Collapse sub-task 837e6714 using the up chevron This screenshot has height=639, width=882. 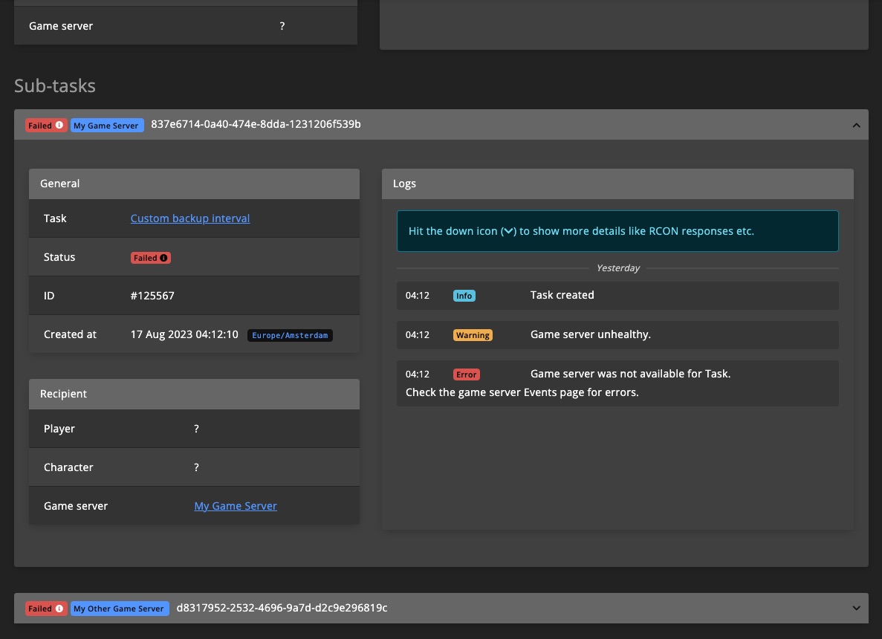pos(856,125)
